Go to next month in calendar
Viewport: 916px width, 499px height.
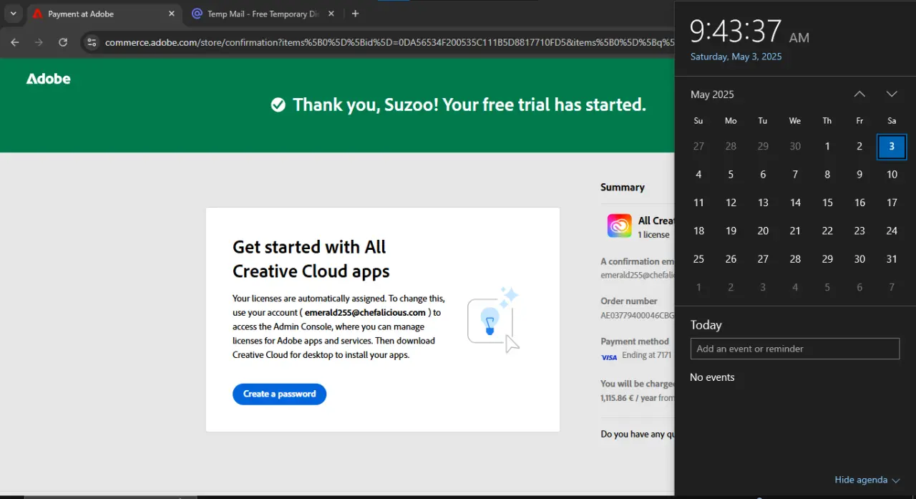click(892, 94)
